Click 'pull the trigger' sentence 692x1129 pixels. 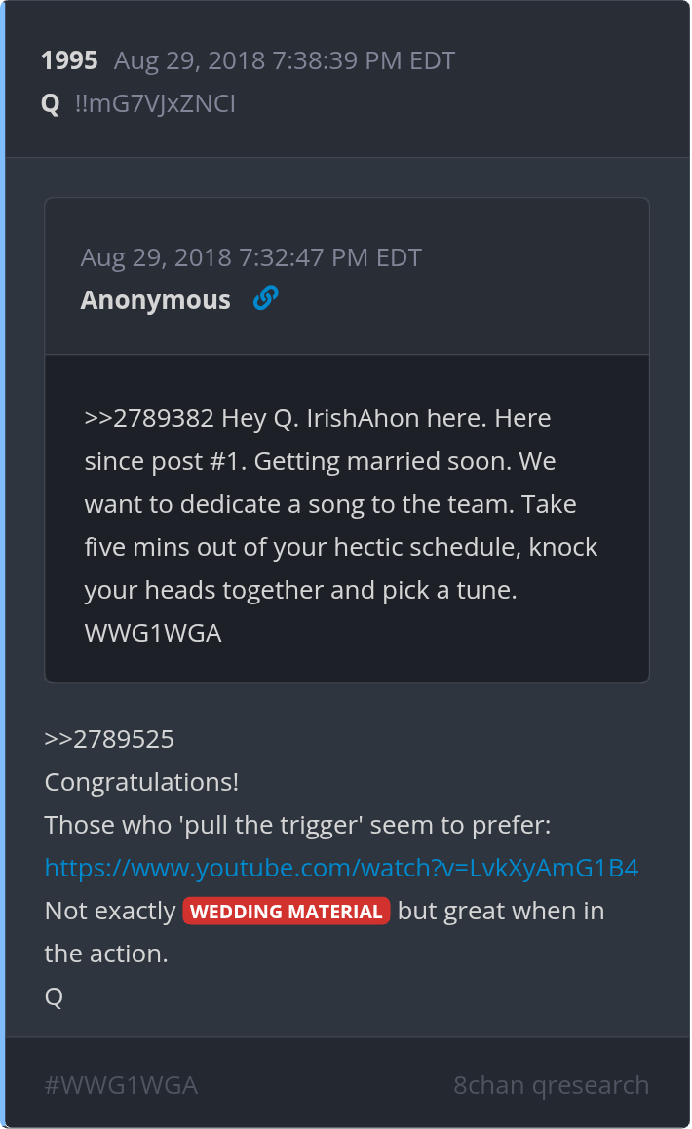pyautogui.click(x=297, y=825)
